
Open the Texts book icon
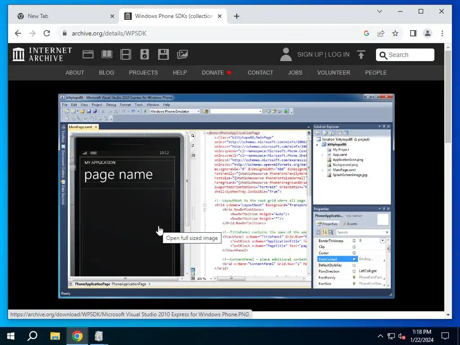pos(107,54)
